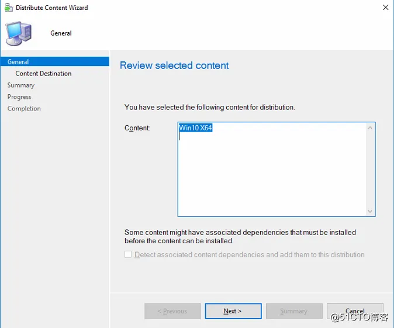
Task: Select the Win10 X64 content entry
Action: 195,128
